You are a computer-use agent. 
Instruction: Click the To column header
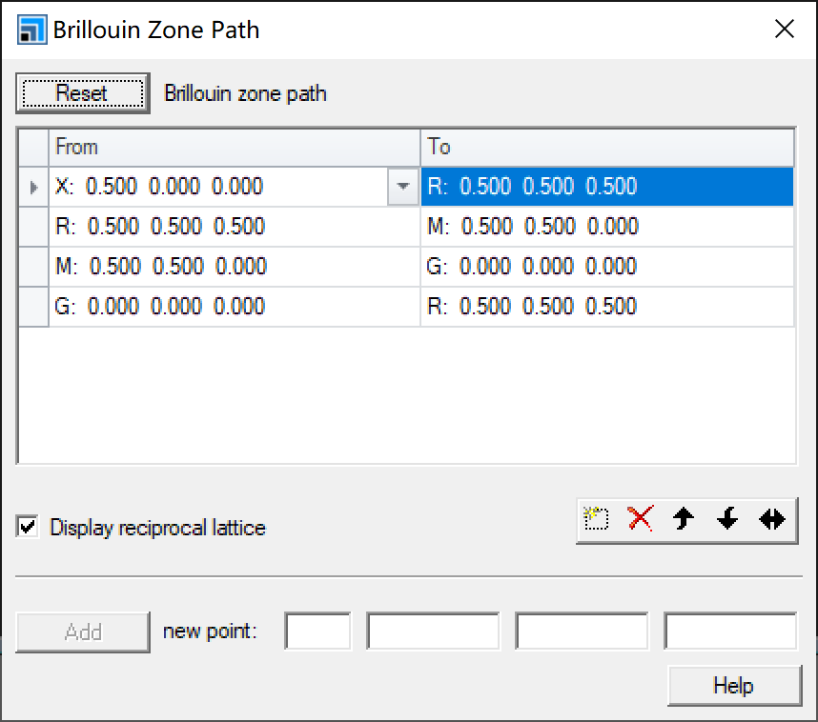coord(606,147)
